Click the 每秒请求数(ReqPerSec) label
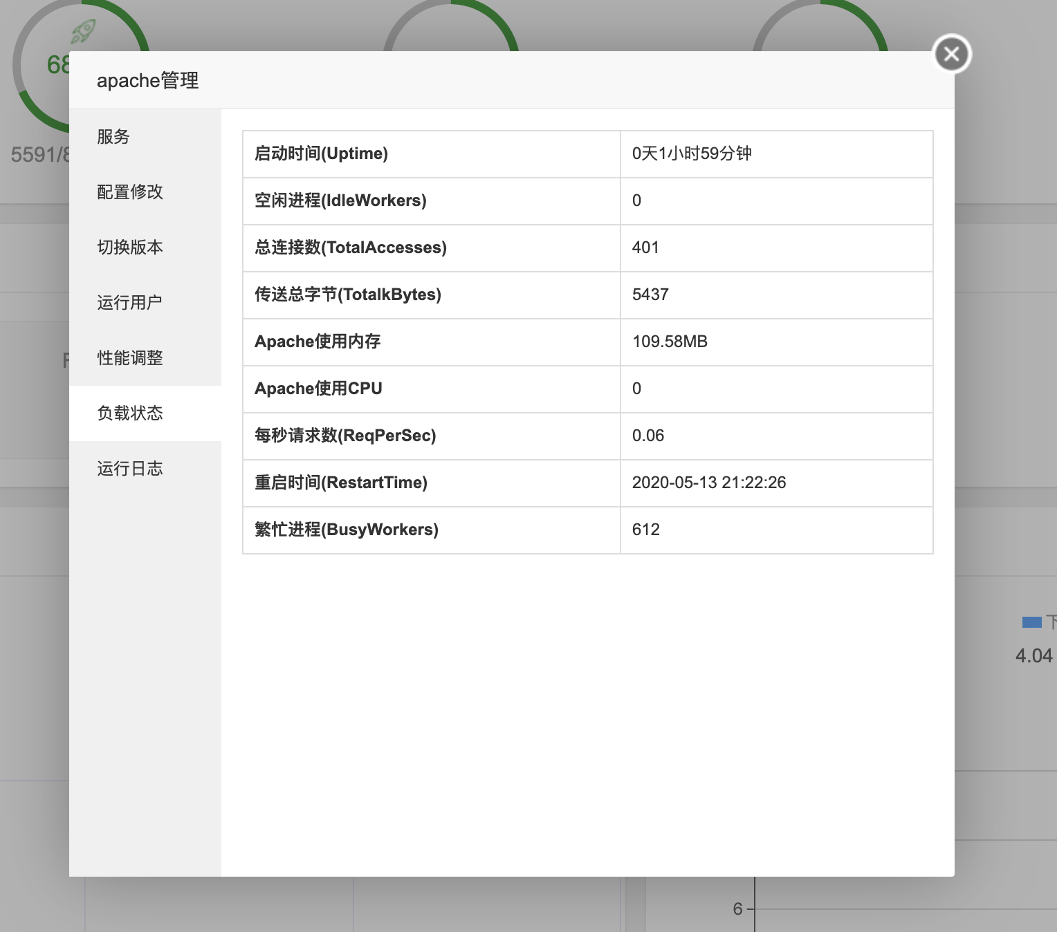1057x932 pixels. point(345,436)
